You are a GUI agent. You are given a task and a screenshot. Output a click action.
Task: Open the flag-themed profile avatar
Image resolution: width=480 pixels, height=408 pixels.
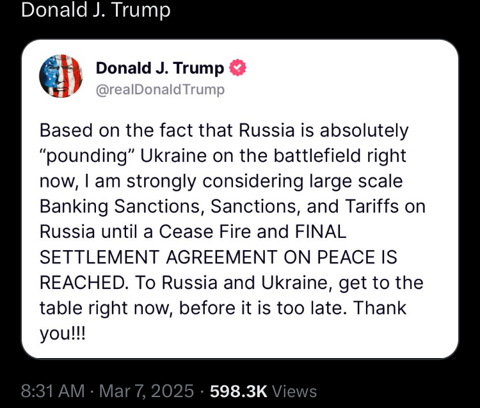coord(61,76)
